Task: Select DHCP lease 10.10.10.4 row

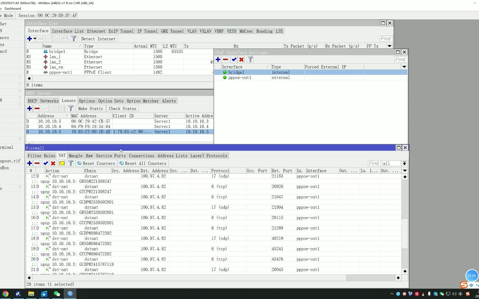Action: click(x=120, y=127)
